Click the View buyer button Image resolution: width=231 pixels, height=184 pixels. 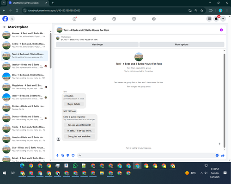(x=97, y=44)
